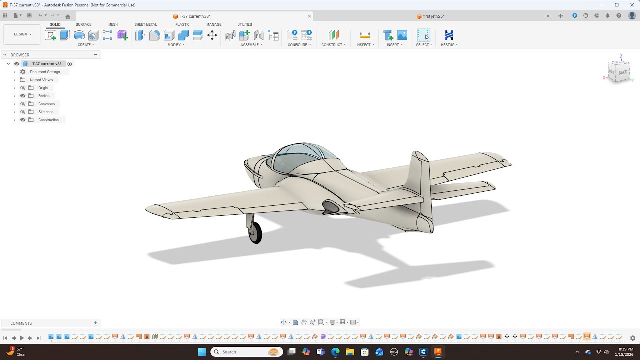The image size is (640, 360).
Task: Add a new comment with plus button
Action: 95,323
